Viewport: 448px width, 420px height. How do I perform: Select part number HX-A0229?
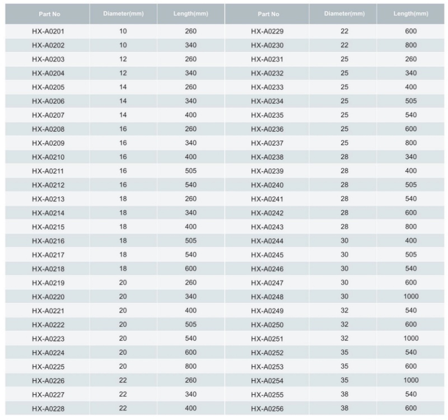coord(267,31)
